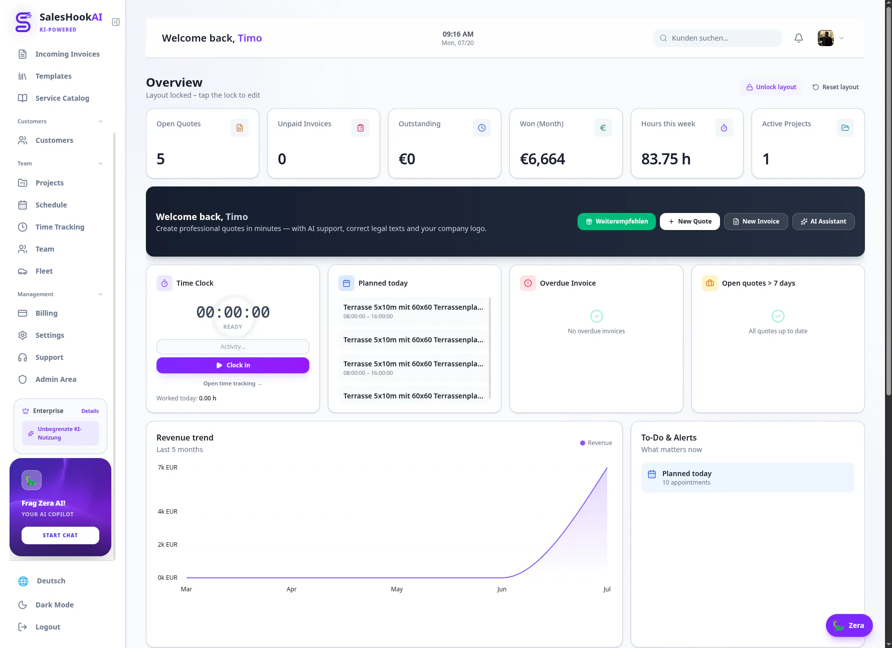
Task: Click the Planned today calendar icon
Action: tap(346, 283)
